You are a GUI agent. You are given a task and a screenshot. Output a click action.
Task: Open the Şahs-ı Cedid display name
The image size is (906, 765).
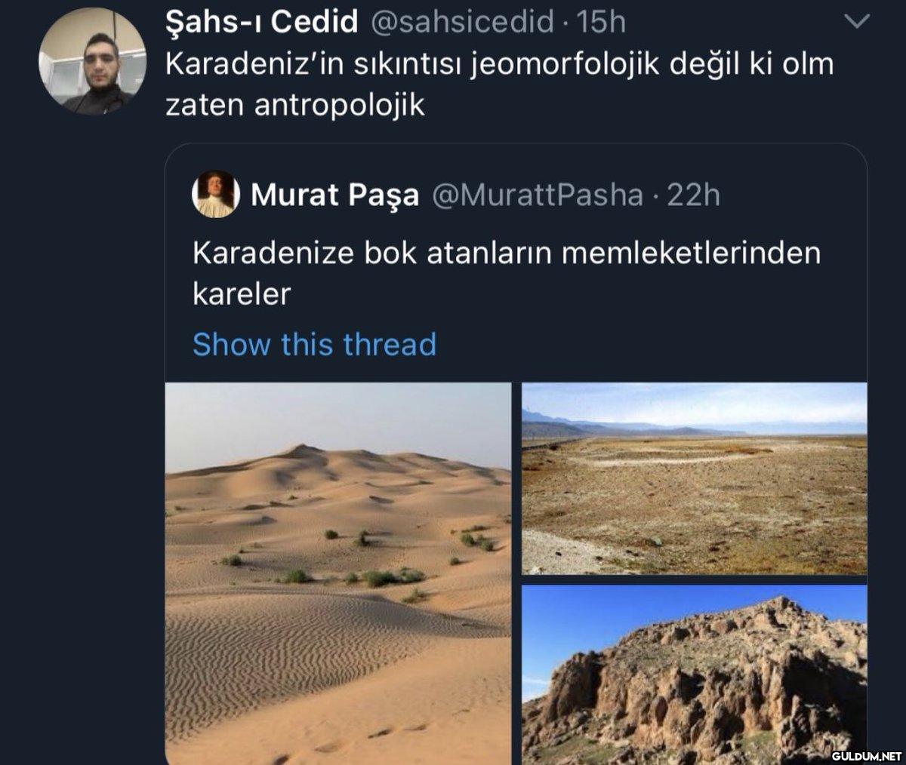pyautogui.click(x=261, y=22)
